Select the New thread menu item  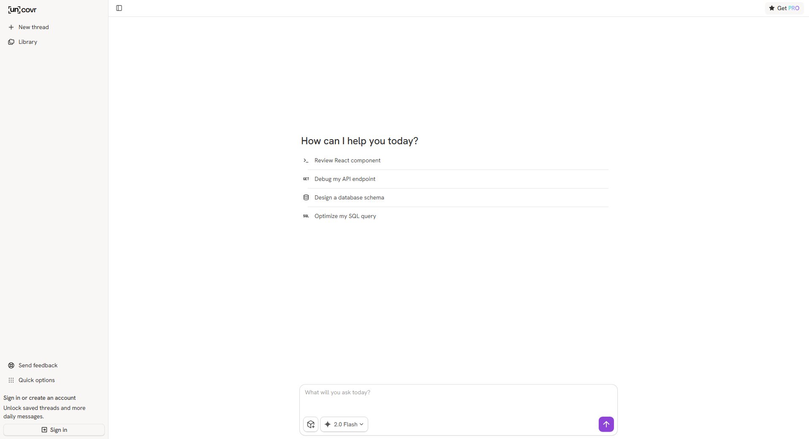(x=34, y=27)
